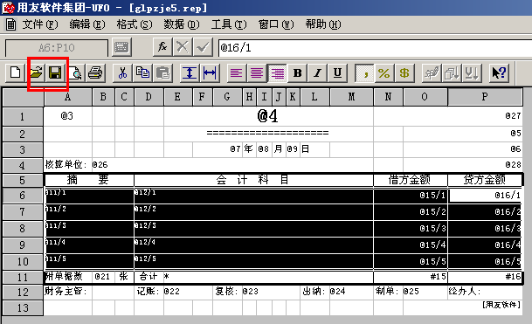Apply percent format
Viewport: 532px width, 324px height.
(384, 73)
